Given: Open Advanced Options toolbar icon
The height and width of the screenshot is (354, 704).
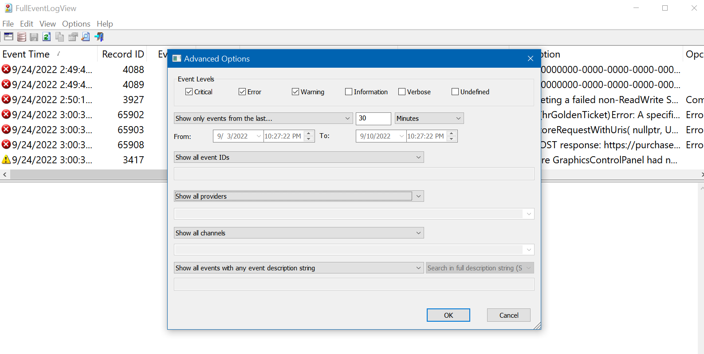Looking at the screenshot, I should [8, 37].
